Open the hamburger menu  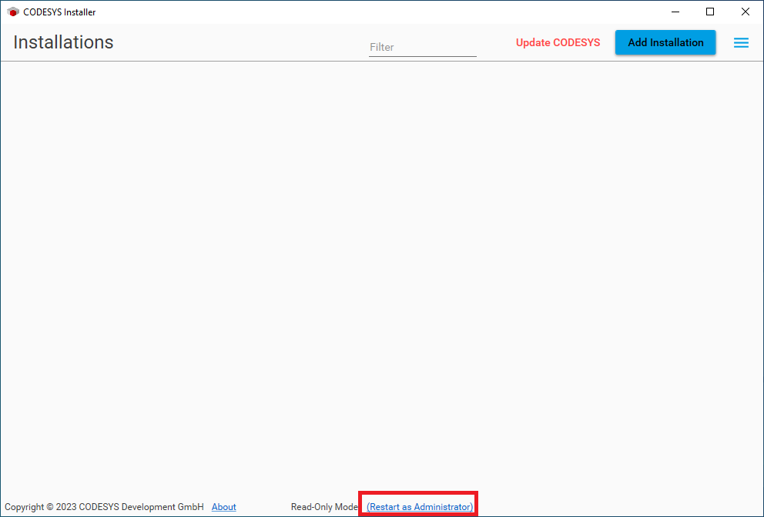741,43
